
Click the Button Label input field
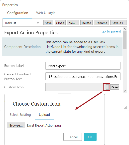point(83,66)
